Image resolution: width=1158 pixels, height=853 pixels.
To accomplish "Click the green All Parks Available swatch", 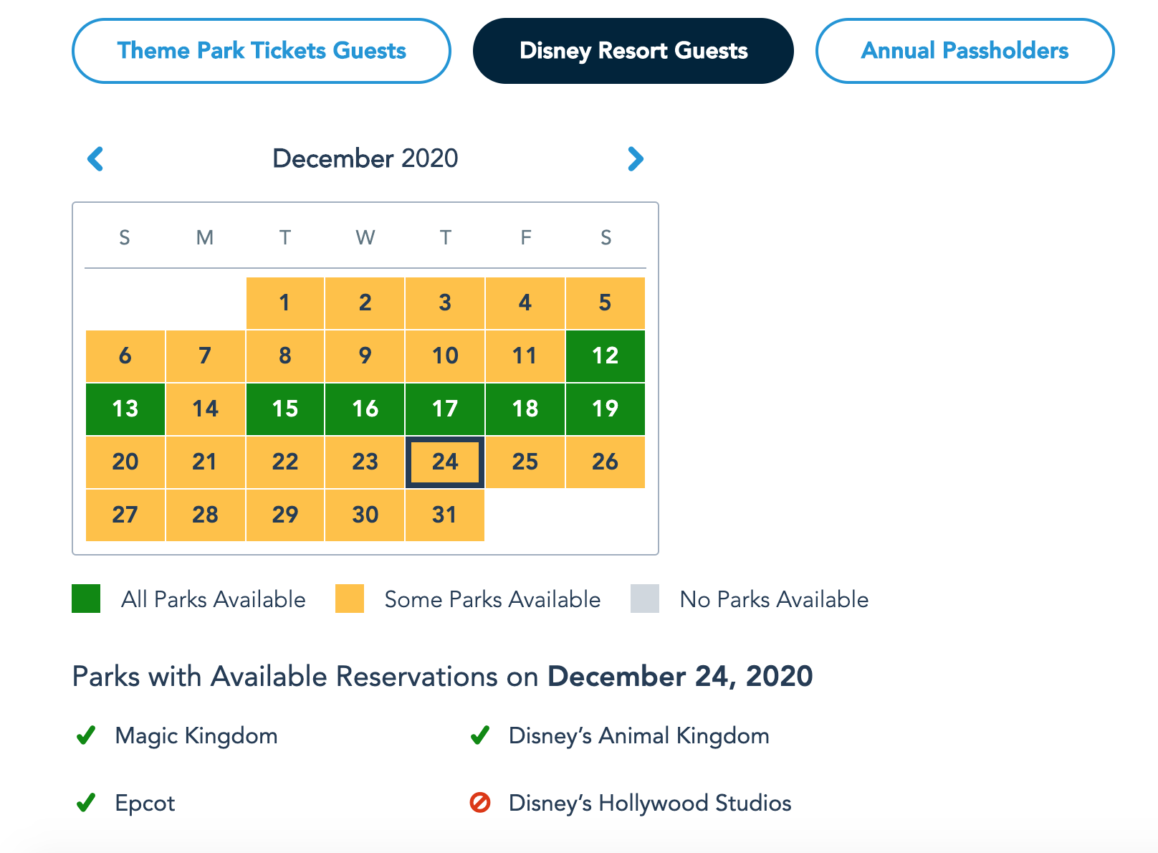I will pyautogui.click(x=86, y=599).
